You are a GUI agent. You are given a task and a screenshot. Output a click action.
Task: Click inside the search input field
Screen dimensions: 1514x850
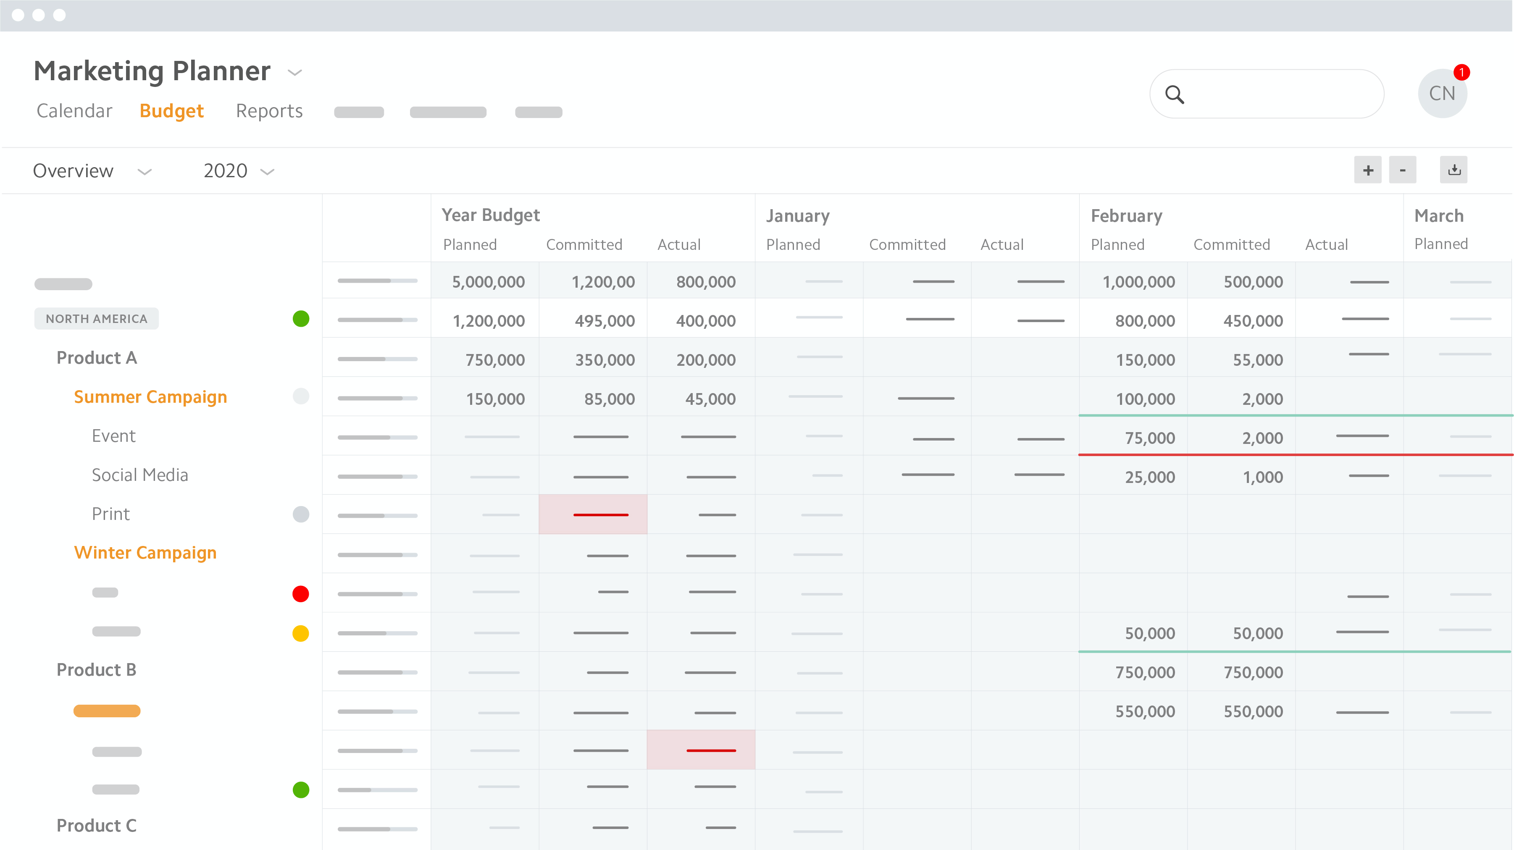pyautogui.click(x=1281, y=94)
